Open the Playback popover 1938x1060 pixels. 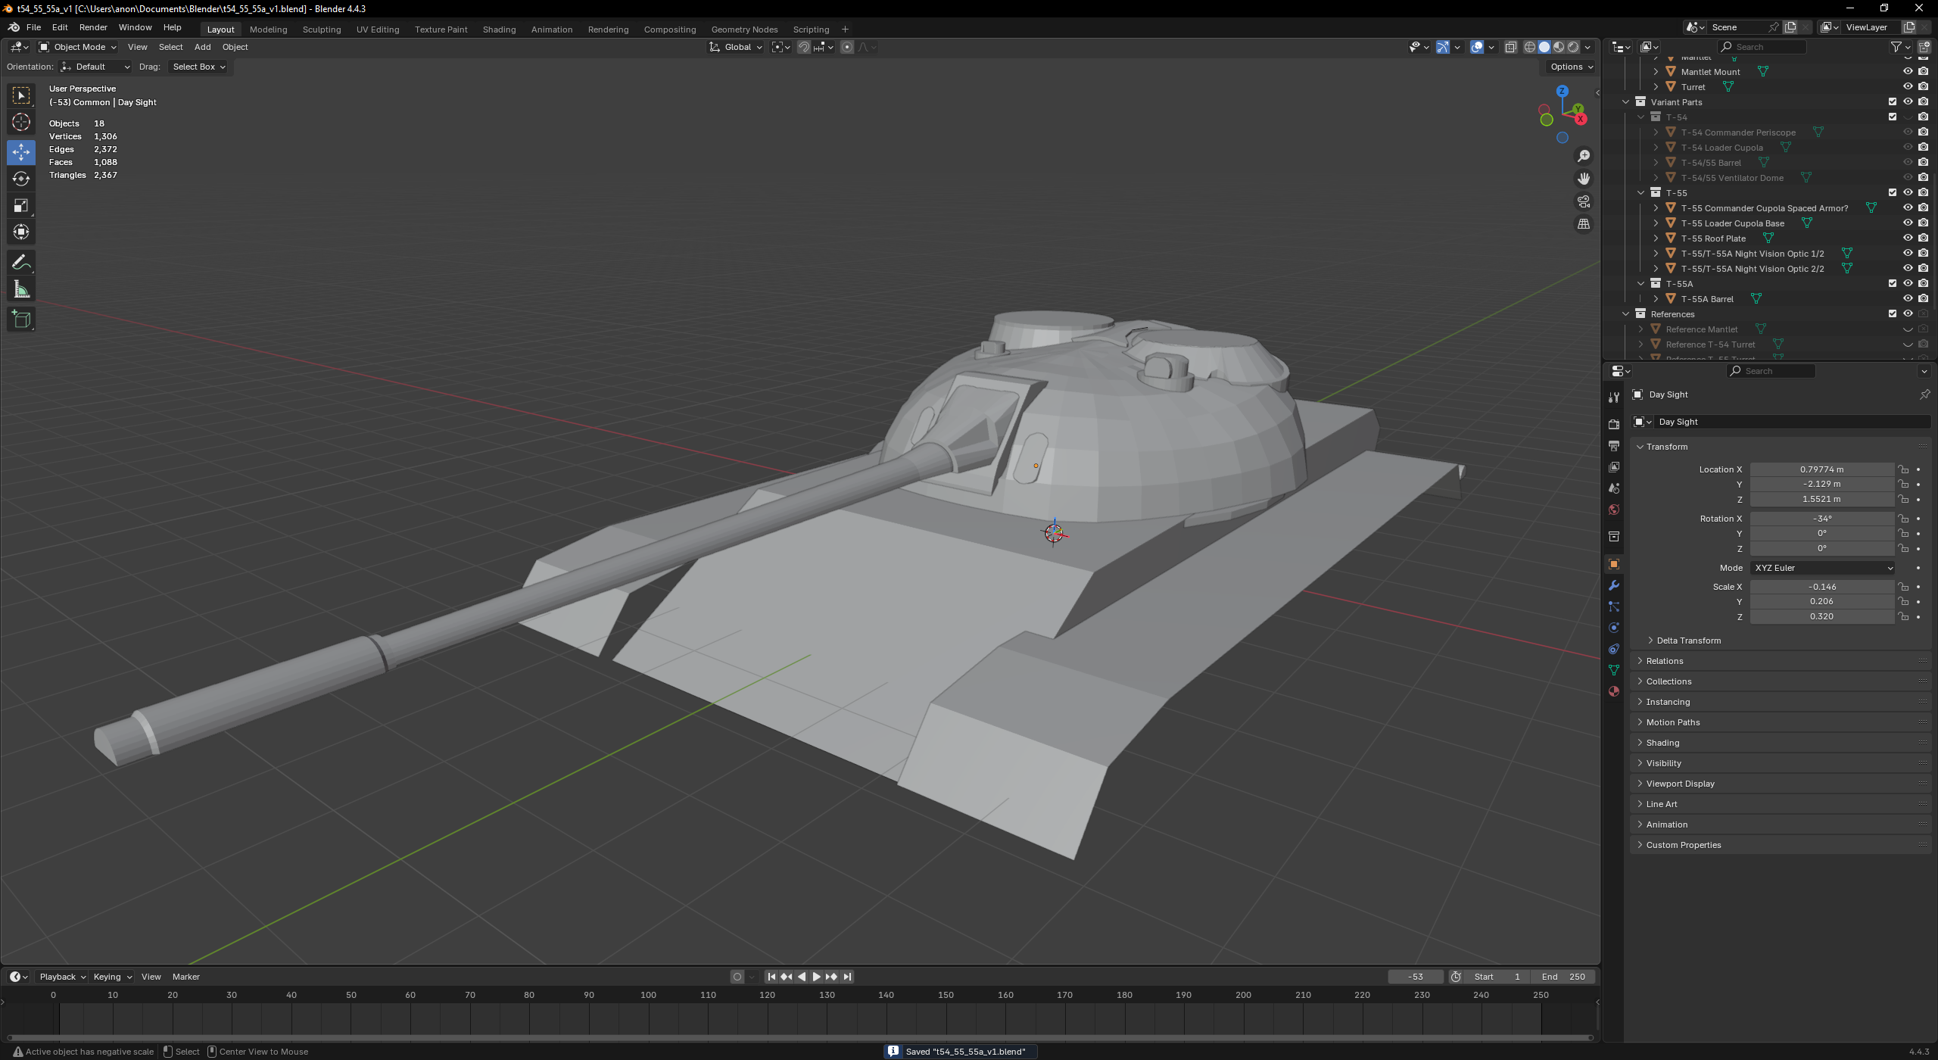coord(62,977)
